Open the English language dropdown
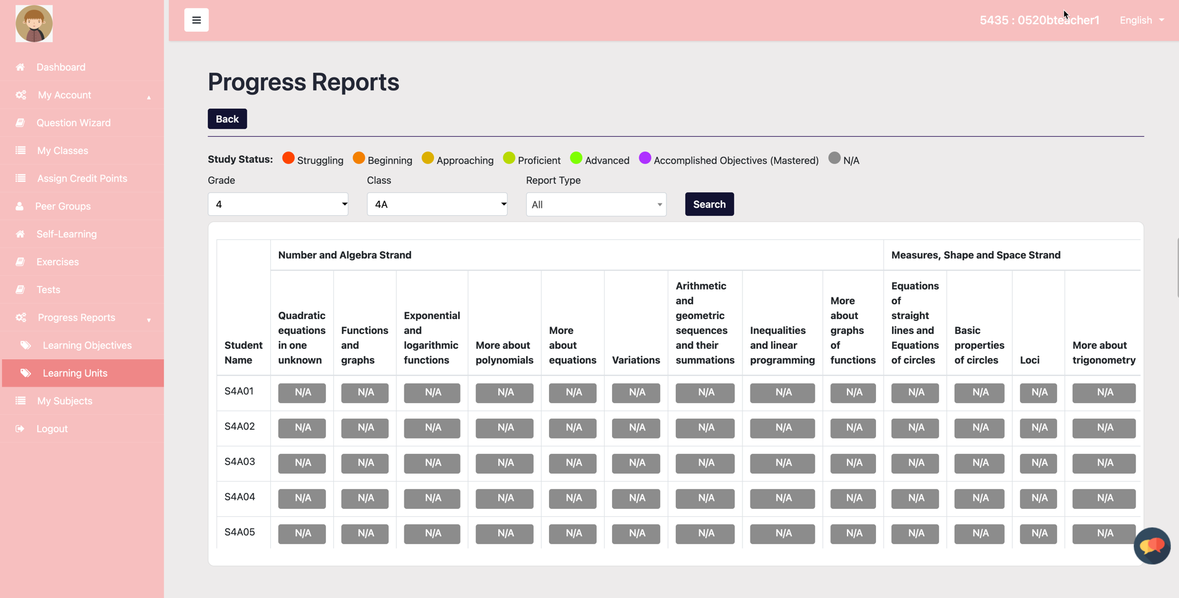 [1142, 20]
